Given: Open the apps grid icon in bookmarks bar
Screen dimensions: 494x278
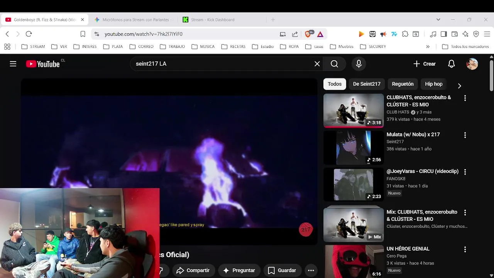Looking at the screenshot, I should 7,47.
